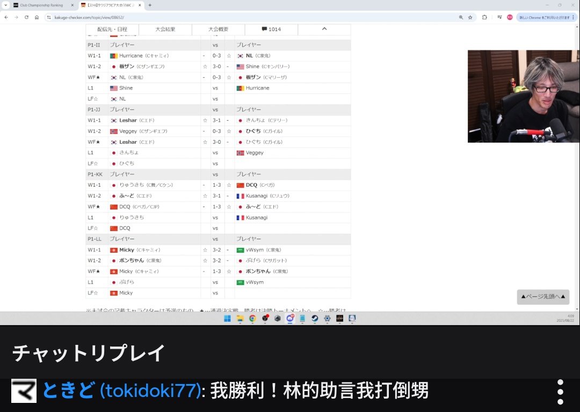
Task: Open Steam from the taskbar
Action: [315, 318]
